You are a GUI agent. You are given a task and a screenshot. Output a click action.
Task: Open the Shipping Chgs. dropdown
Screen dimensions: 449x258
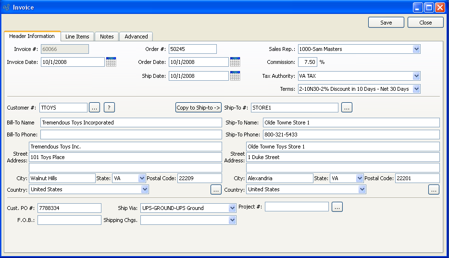click(x=232, y=220)
